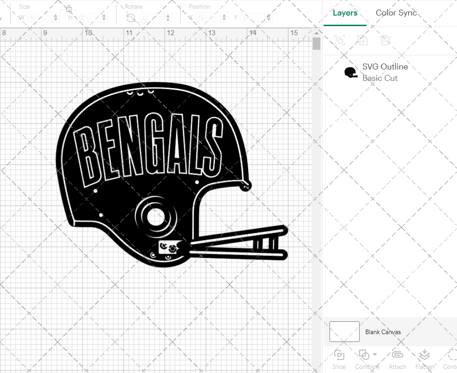Click the Contour tool
Screen dimensions: 457x373
[x=450, y=359]
